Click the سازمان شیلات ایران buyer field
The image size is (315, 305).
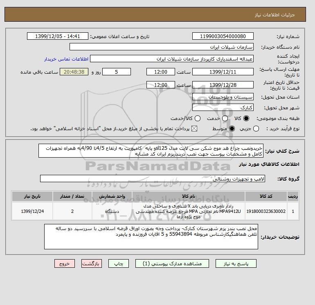coord(162,47)
